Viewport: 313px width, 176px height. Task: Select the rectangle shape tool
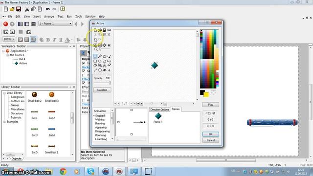(95, 61)
